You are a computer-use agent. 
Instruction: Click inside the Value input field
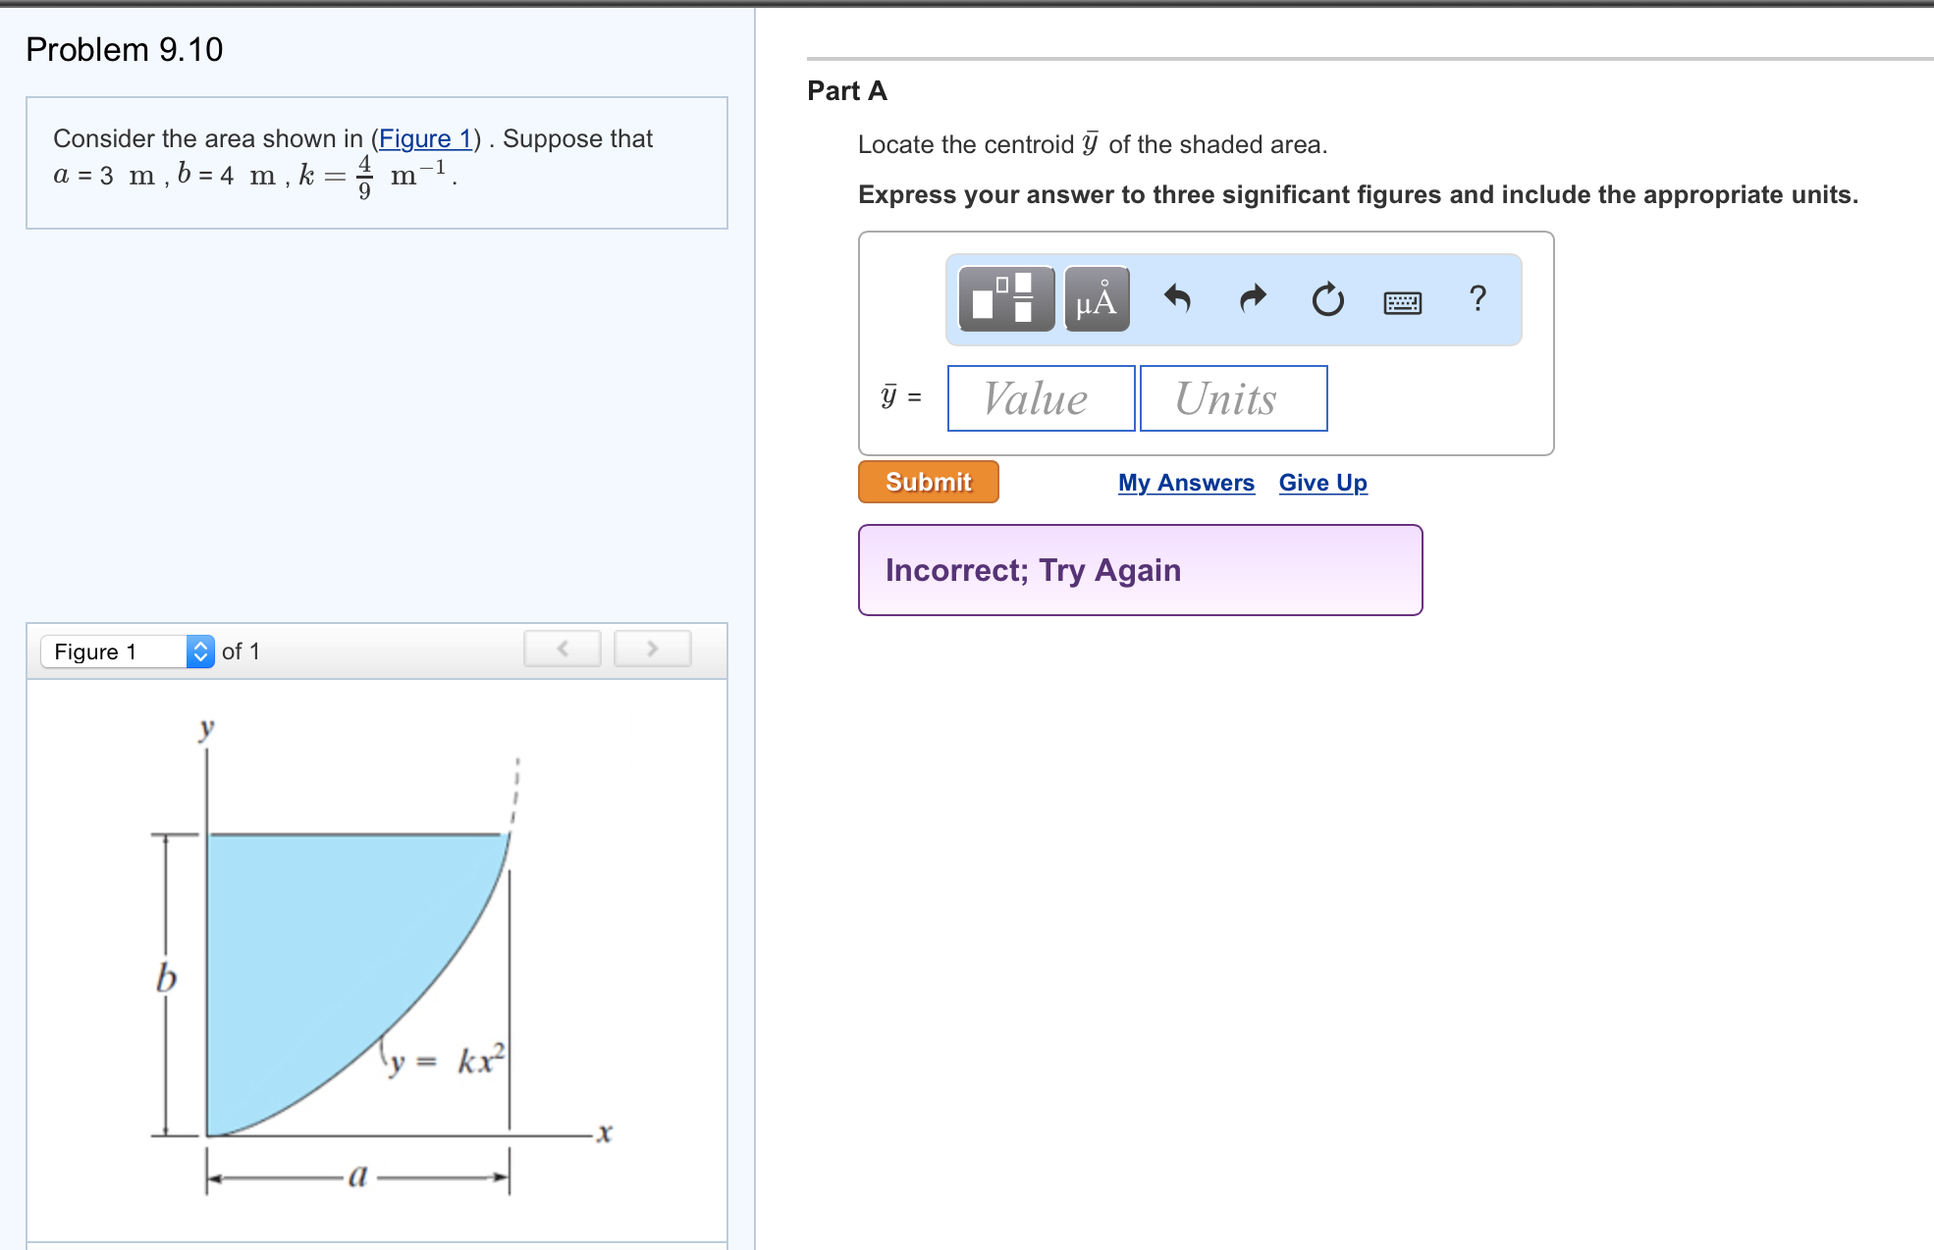click(x=1041, y=397)
